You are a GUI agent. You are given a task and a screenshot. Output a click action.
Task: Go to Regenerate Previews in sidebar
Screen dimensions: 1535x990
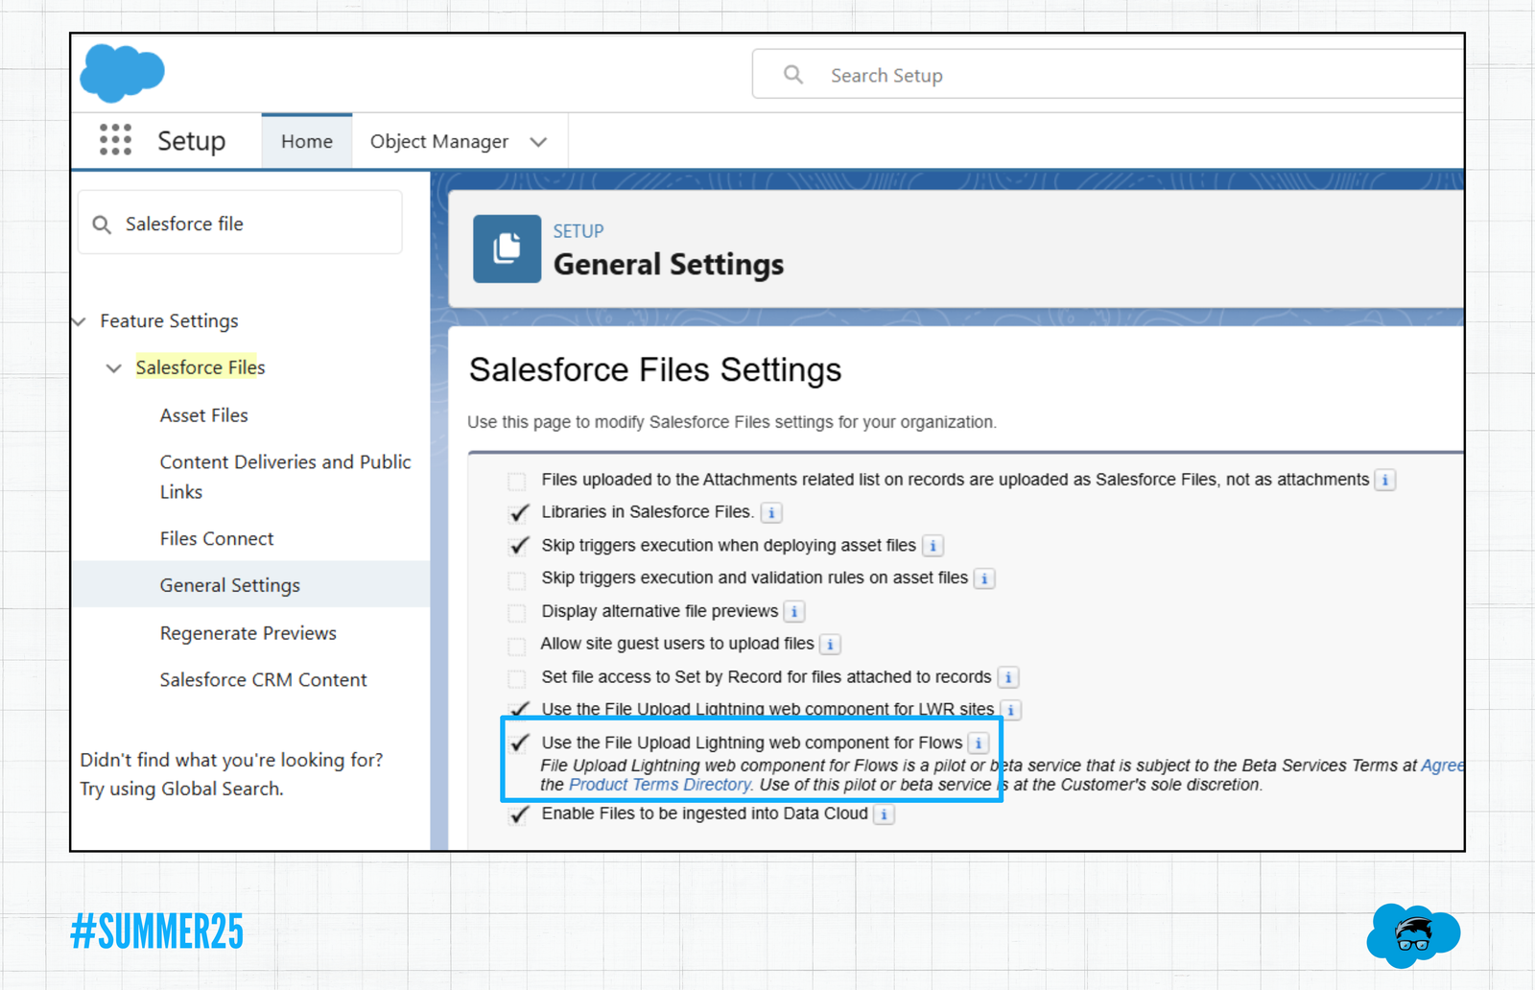(248, 633)
